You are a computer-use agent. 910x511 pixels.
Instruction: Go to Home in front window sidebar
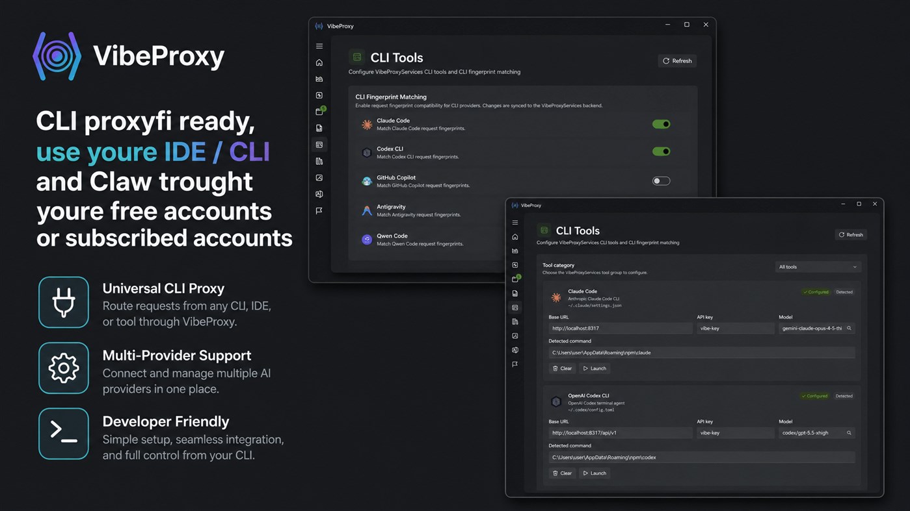(x=515, y=237)
